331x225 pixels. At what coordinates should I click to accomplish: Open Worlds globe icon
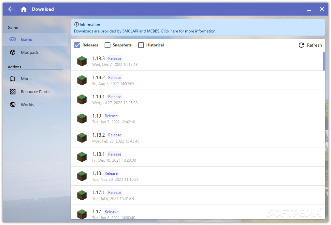click(13, 105)
